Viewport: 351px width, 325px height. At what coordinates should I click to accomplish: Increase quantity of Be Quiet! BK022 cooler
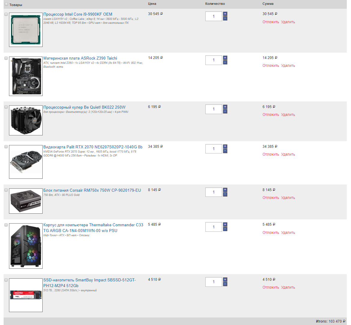point(225,107)
